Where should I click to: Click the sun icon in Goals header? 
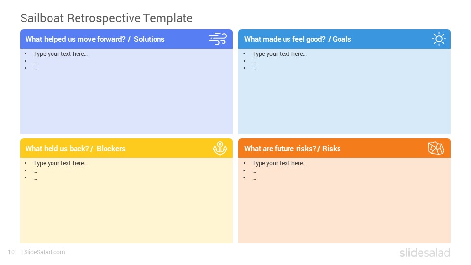(439, 39)
